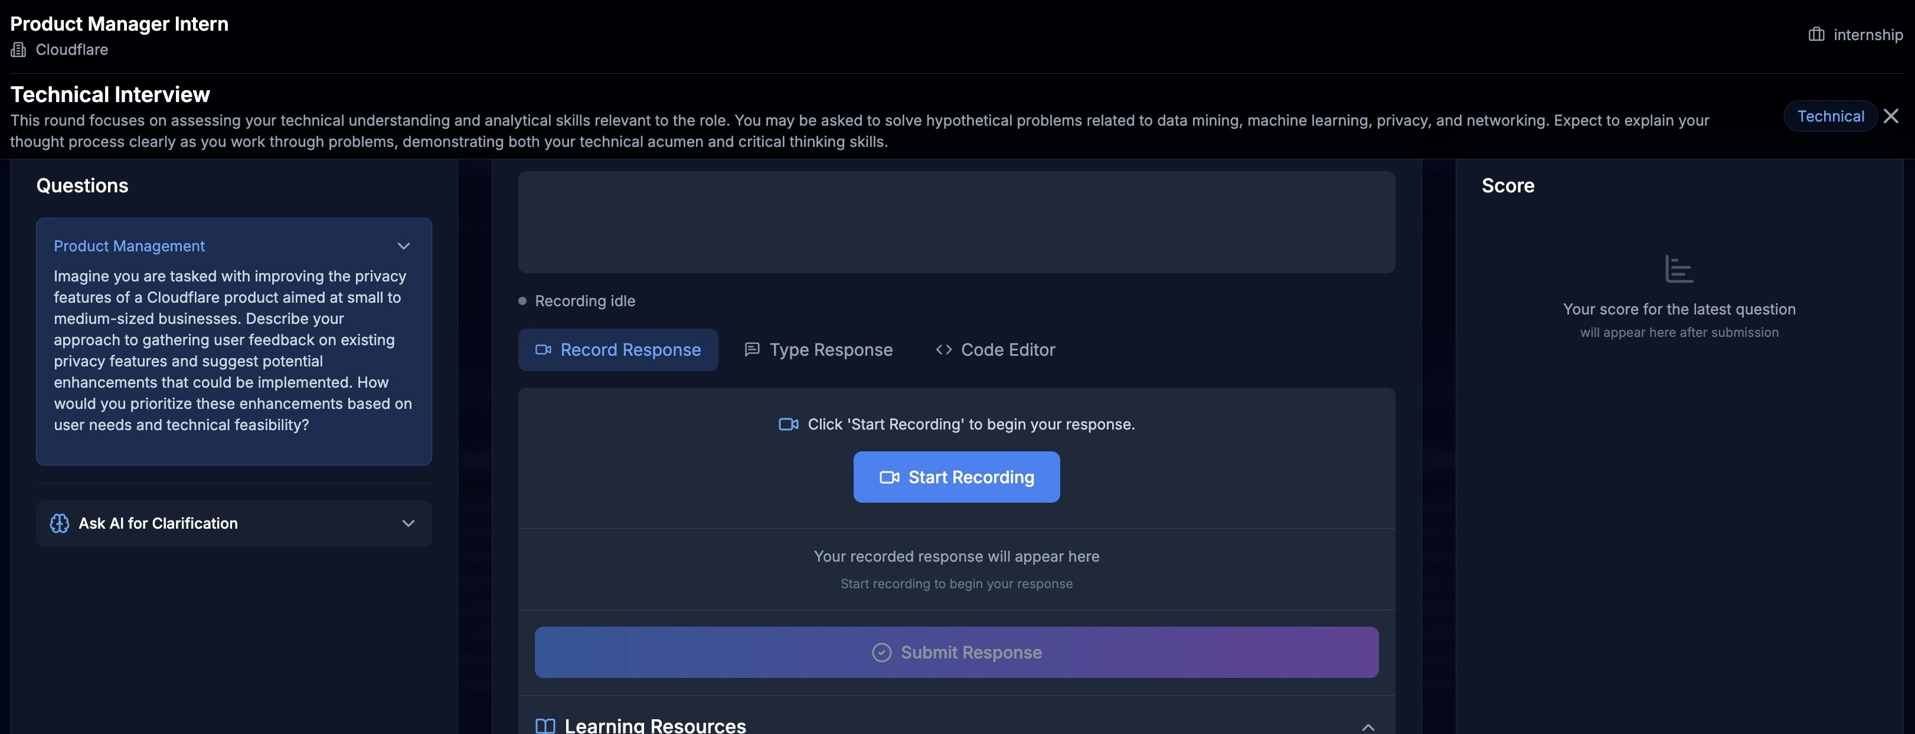Click the chart icon in the Score panel
The image size is (1915, 734).
coord(1679,269)
